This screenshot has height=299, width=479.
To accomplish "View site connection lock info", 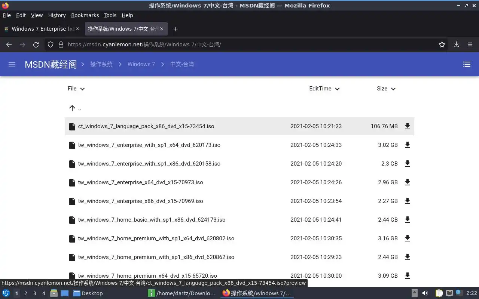I will pyautogui.click(x=61, y=44).
